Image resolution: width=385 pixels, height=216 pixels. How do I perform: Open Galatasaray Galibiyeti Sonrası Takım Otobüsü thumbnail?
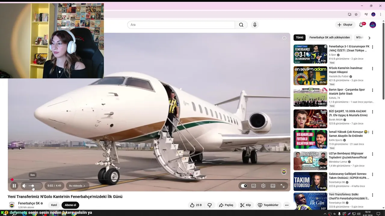point(310,181)
